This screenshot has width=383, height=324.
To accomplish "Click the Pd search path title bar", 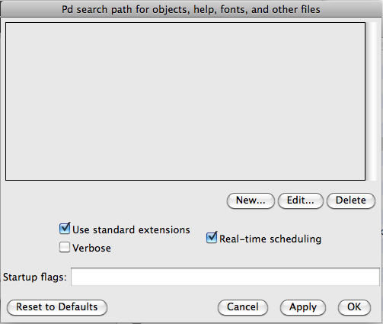I will 191,9.
